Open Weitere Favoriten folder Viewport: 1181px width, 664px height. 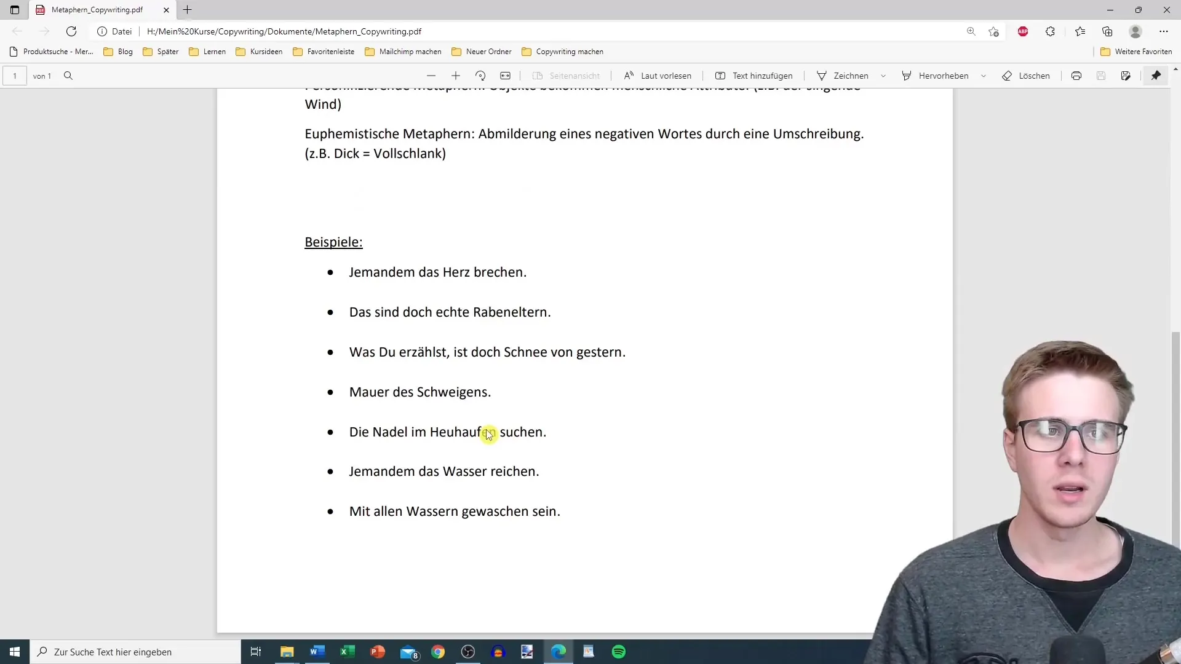click(1136, 52)
